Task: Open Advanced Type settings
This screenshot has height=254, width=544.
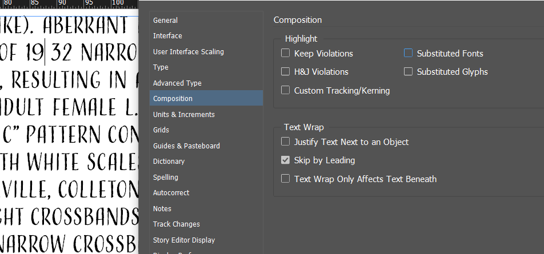Action: pos(177,83)
